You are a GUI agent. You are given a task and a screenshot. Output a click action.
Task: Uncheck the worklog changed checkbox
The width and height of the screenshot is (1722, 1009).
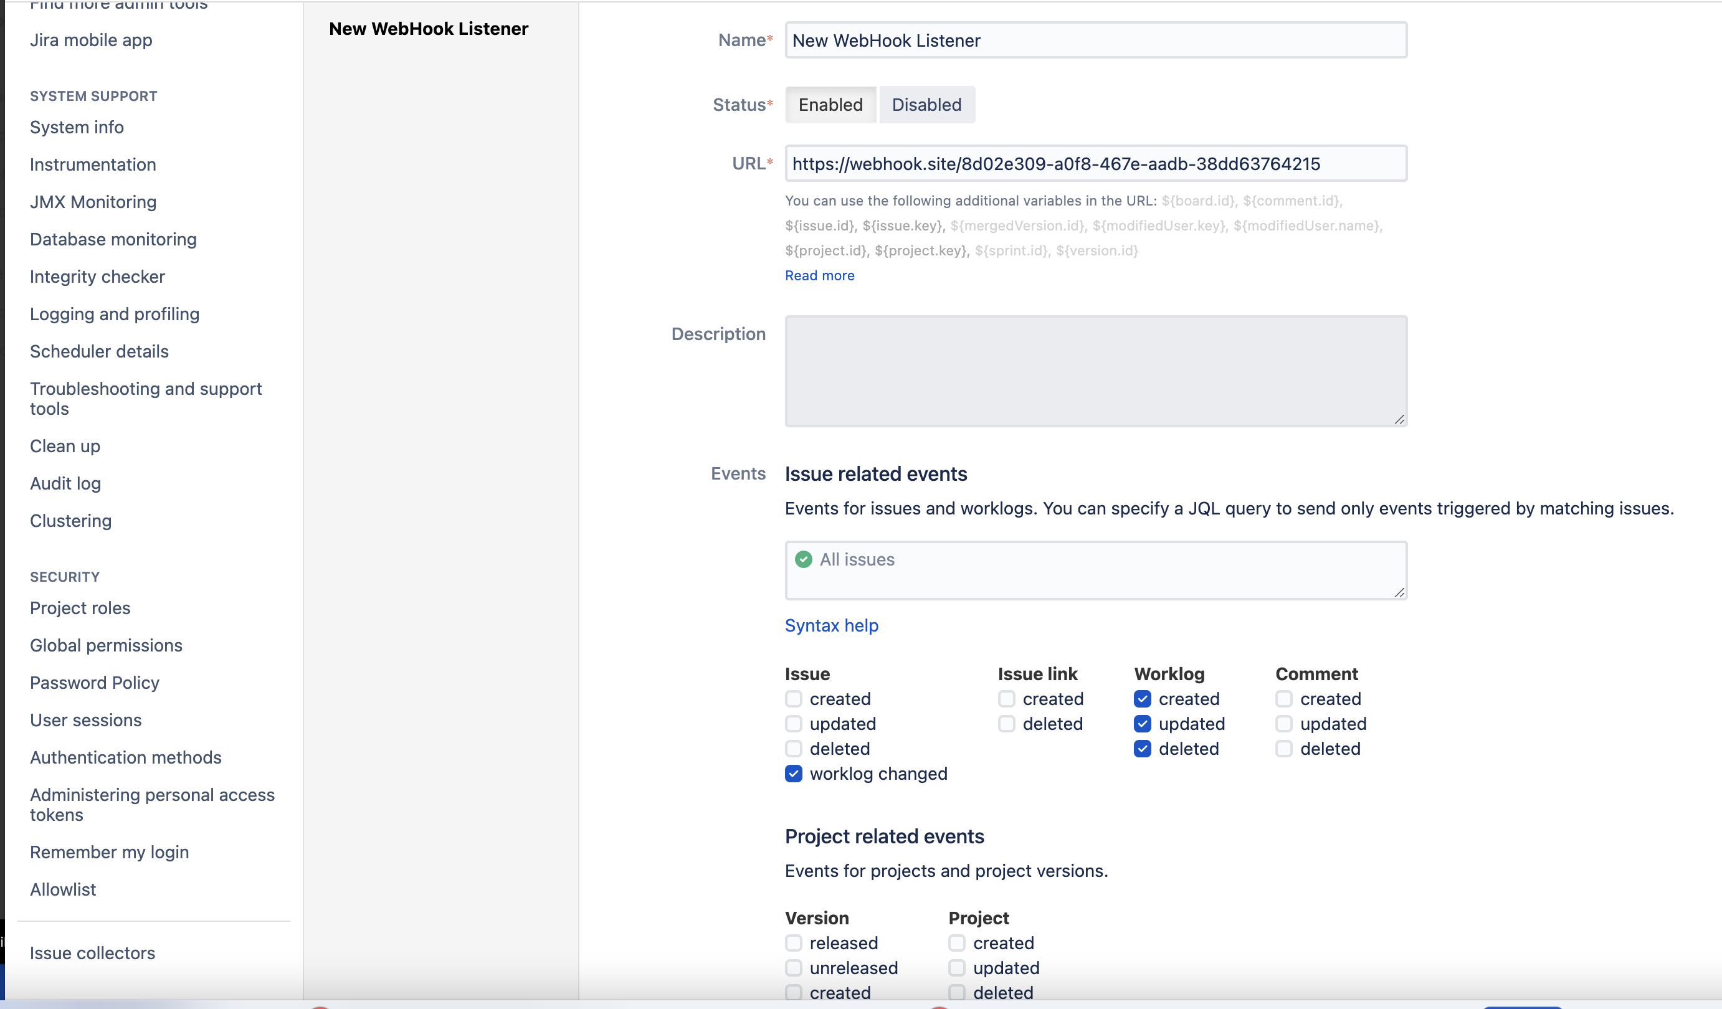click(x=793, y=774)
